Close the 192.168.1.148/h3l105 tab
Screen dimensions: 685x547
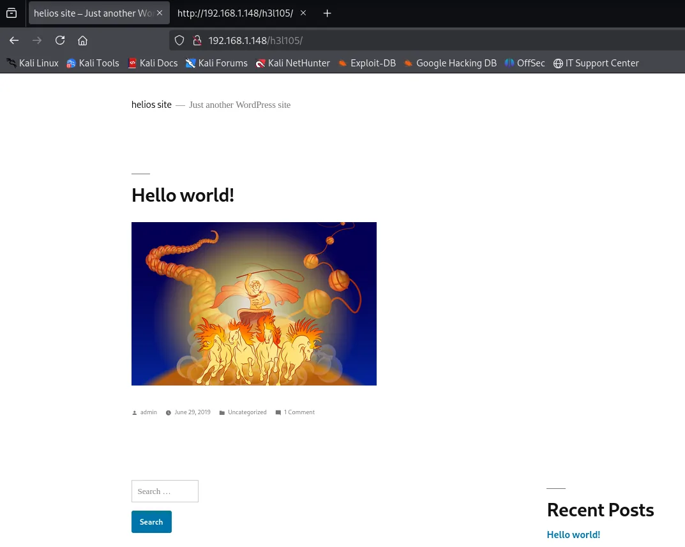tap(303, 13)
